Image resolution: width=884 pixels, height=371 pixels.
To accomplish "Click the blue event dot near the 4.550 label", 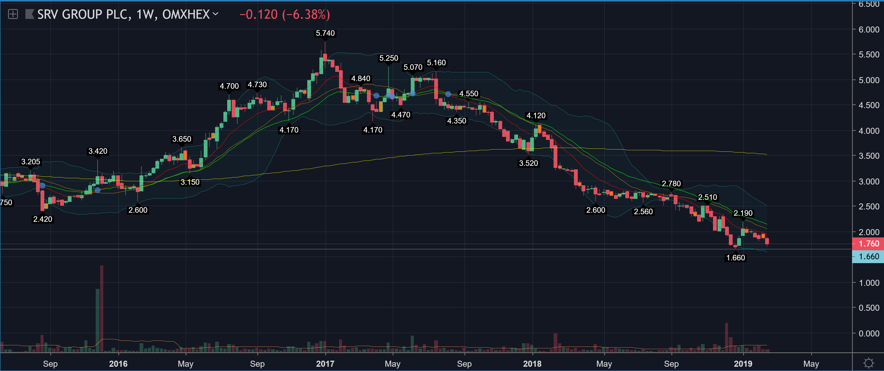I will pos(448,94).
